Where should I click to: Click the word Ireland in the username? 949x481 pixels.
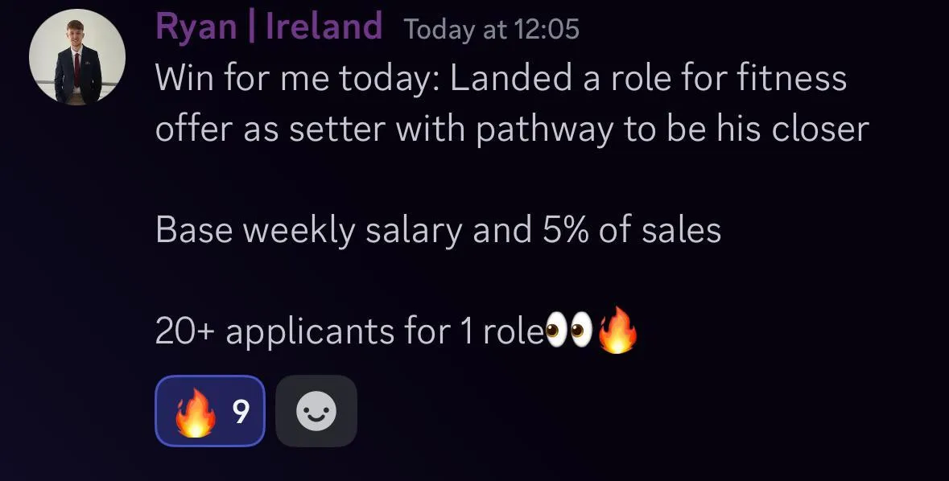[324, 26]
